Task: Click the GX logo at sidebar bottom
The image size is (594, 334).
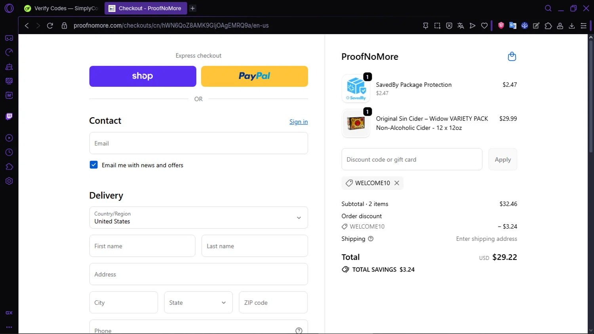Action: (9, 313)
